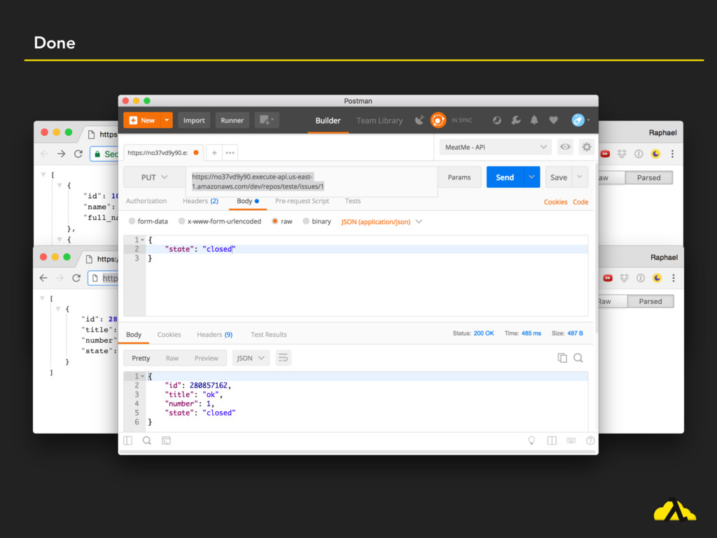
Task: Click the blue Send button
Action: (505, 177)
